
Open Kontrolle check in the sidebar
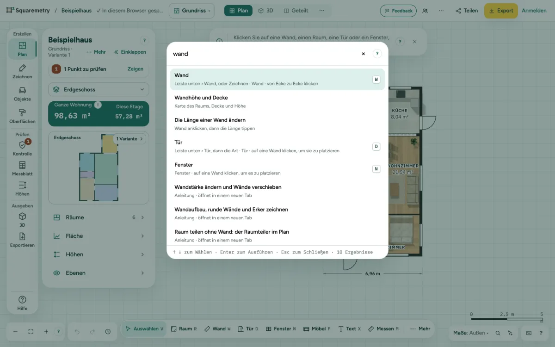pyautogui.click(x=22, y=149)
